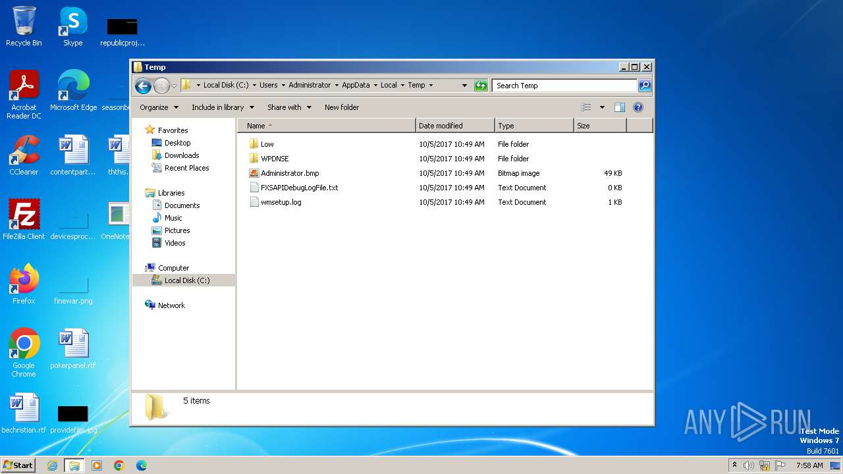Open the Videos library

point(175,243)
